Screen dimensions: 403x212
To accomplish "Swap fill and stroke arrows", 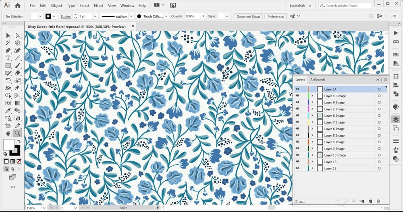I will pyautogui.click(x=19, y=141).
